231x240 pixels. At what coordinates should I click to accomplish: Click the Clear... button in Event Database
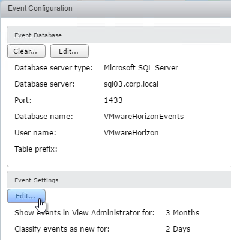[26, 51]
